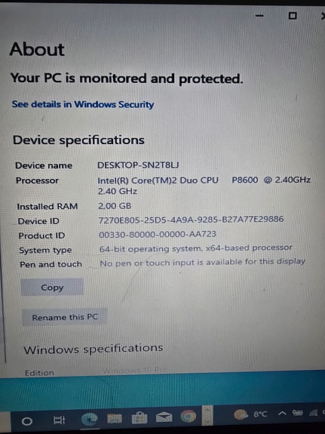Screen dimensions: 325x434
Task: Minimize the Settings window
Action: pyautogui.click(x=259, y=16)
